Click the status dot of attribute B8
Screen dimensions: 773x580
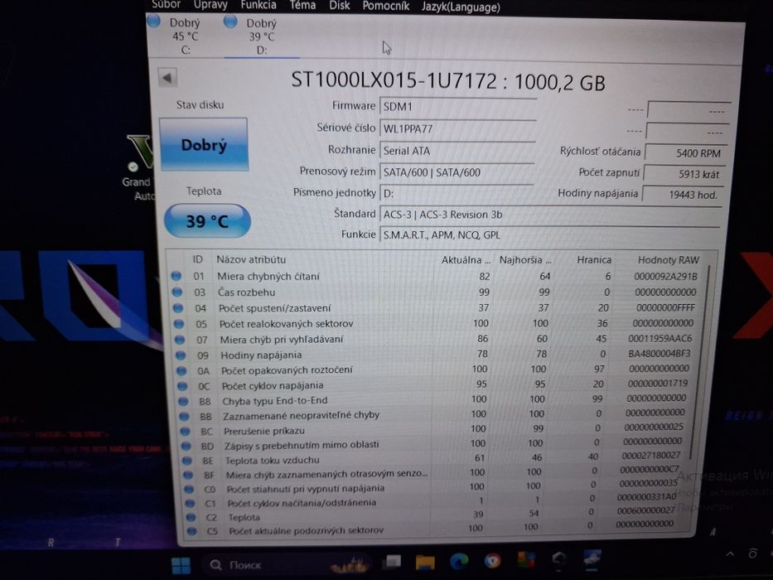(184, 401)
